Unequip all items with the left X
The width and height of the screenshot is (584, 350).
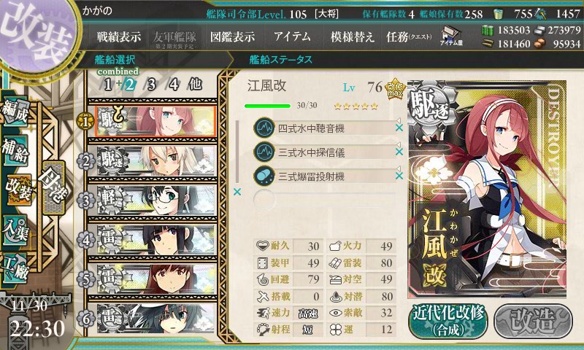coord(237,192)
